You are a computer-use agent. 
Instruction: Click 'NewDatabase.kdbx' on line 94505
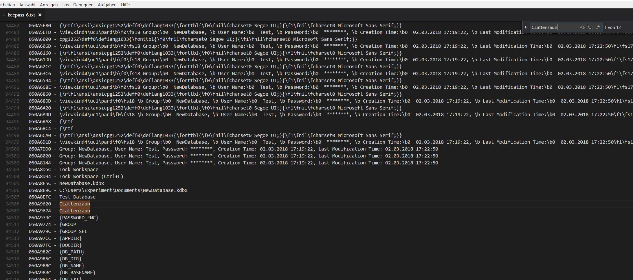click(82, 183)
